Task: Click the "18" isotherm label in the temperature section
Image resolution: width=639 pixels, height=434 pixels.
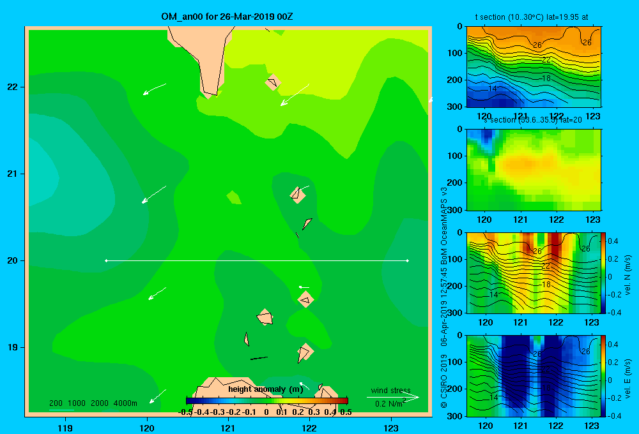Action: [546, 78]
